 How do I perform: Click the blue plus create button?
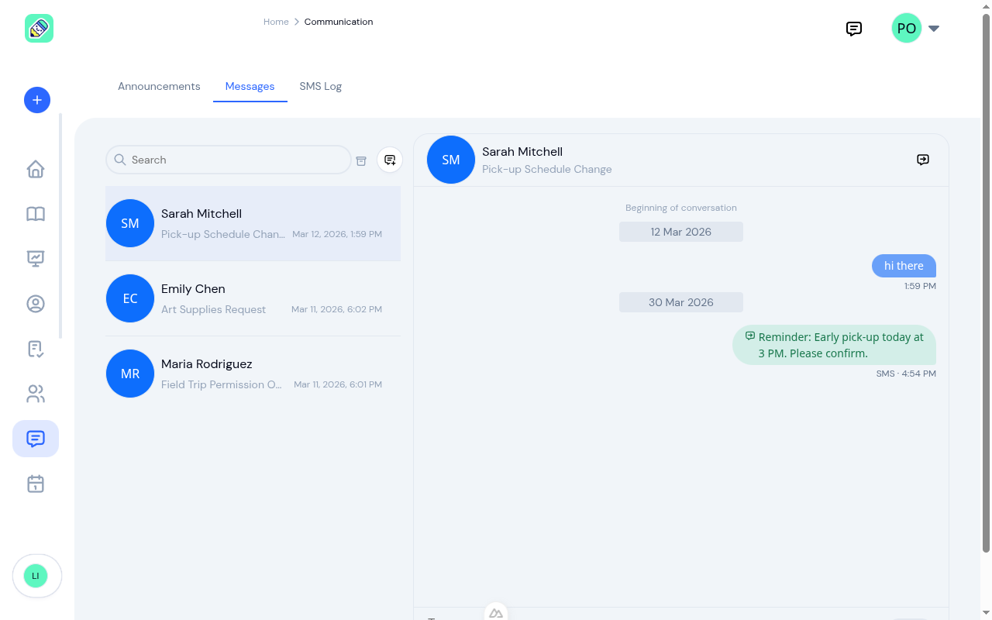tap(37, 100)
